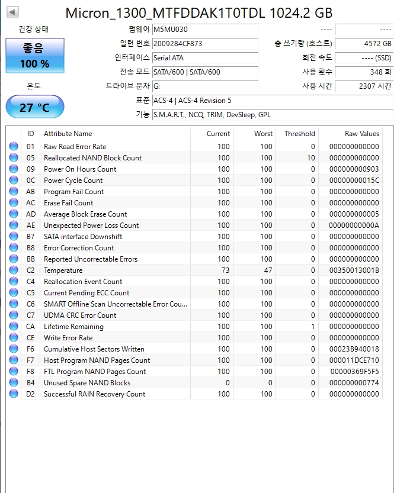397x493 pixels.
Task: Click the Current column header
Action: click(212, 134)
